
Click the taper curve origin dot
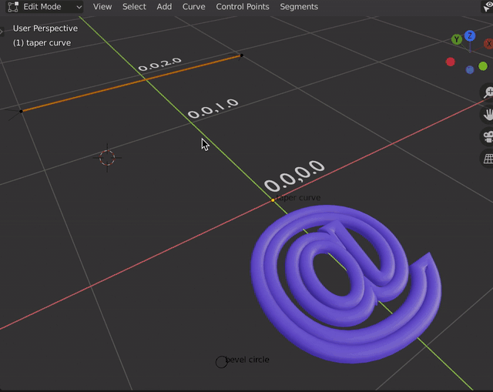coord(273,200)
